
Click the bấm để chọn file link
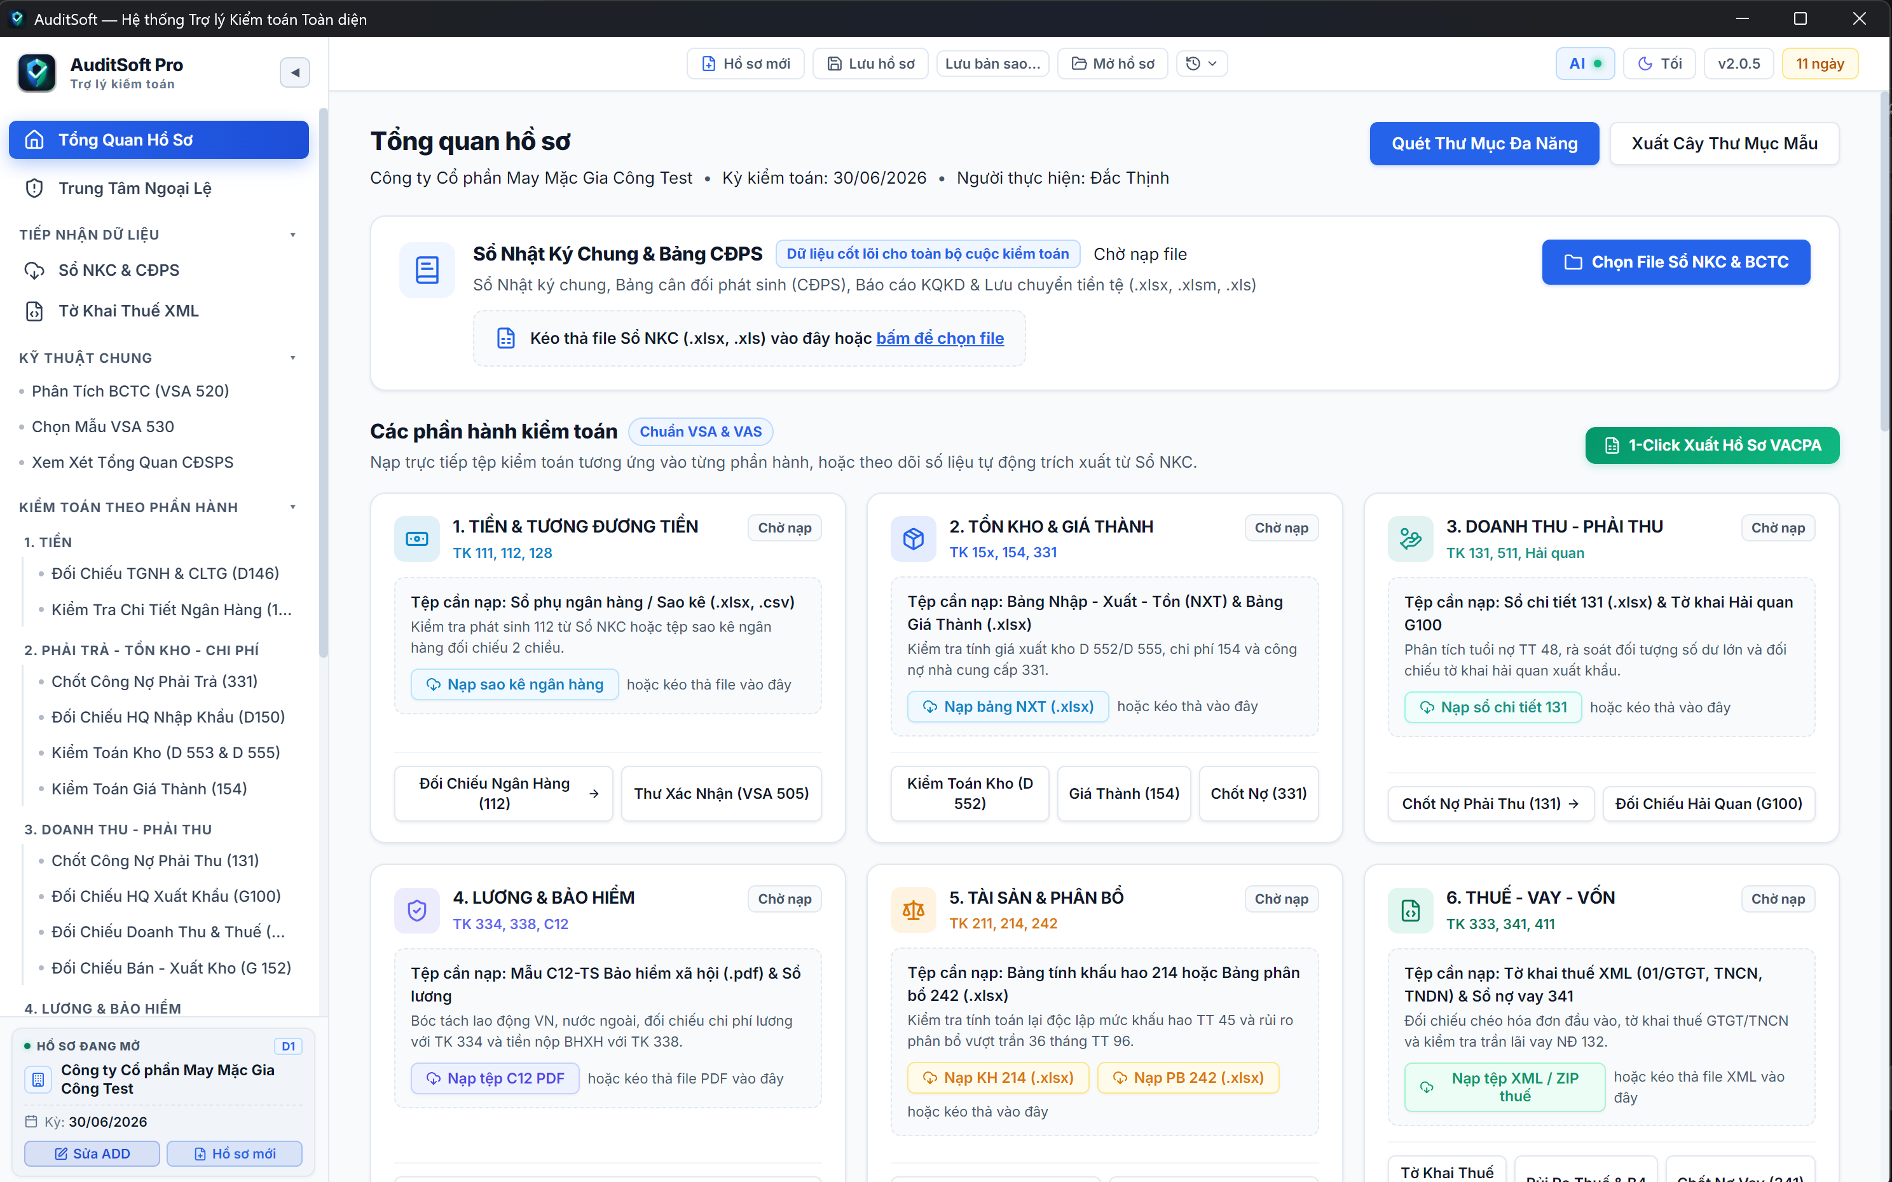(x=940, y=339)
